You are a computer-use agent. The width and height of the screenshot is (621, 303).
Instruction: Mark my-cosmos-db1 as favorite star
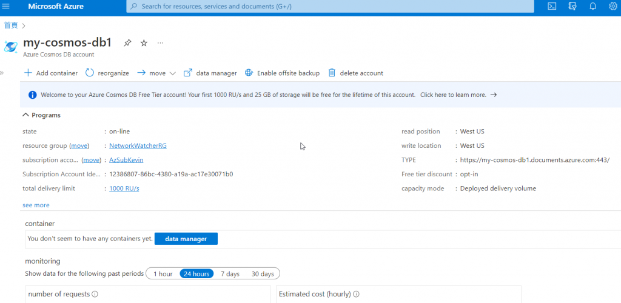(x=144, y=43)
